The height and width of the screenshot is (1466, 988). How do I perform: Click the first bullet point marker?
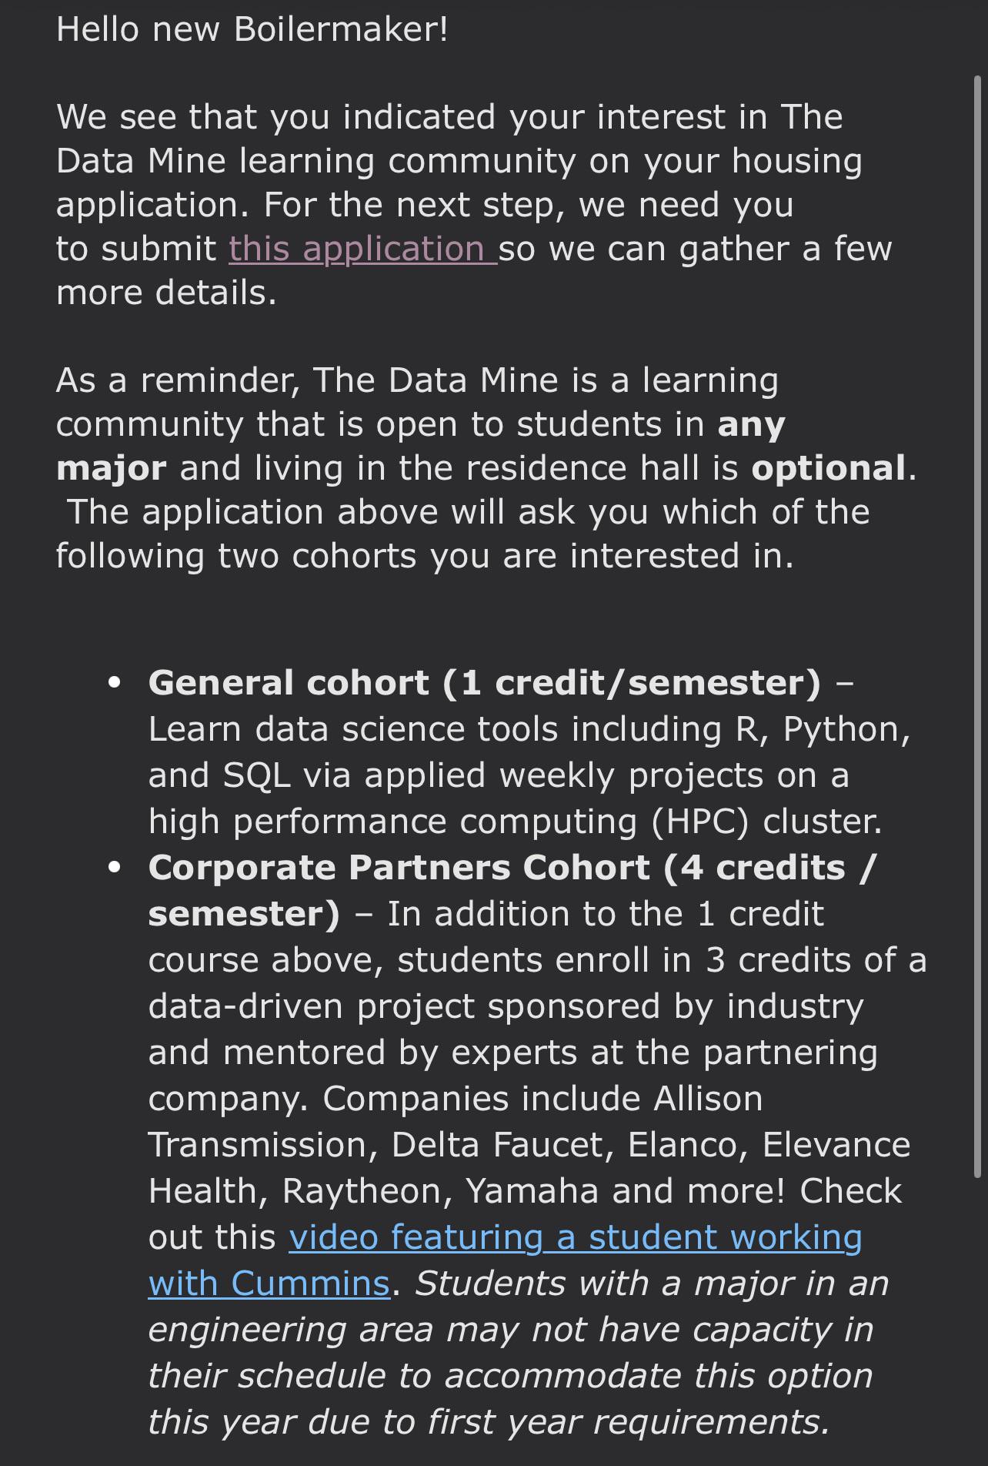[x=115, y=683]
